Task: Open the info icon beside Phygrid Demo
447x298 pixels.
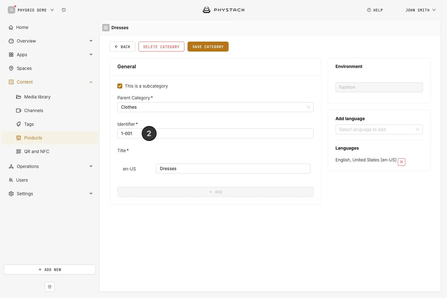Action: pyautogui.click(x=64, y=10)
